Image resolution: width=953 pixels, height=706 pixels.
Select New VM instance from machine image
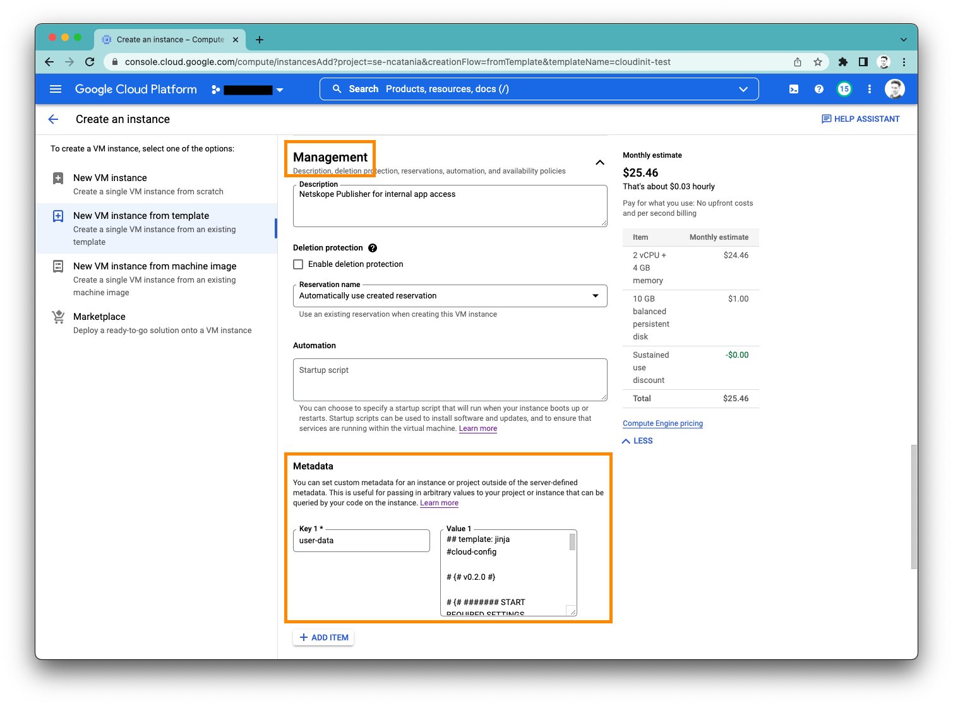pos(156,279)
